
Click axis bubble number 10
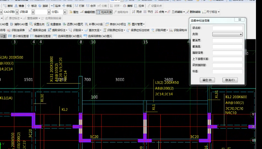(x=93, y=42)
